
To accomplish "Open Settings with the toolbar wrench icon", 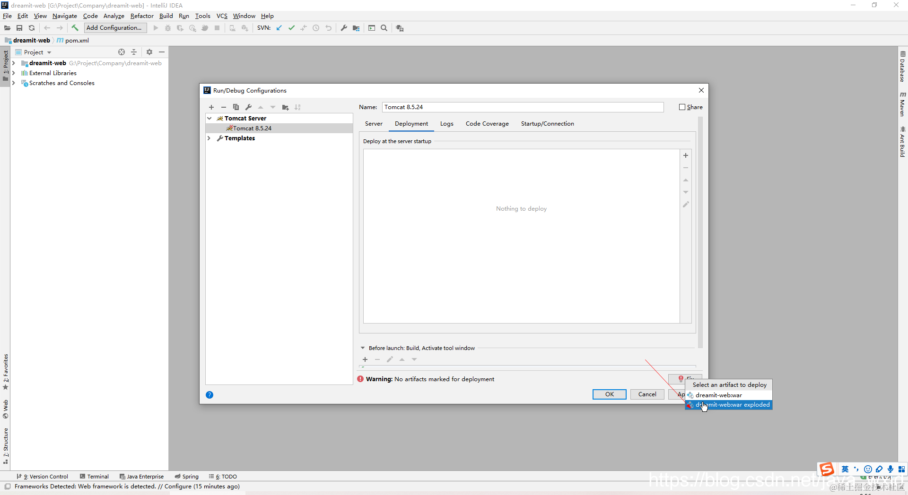I will tap(344, 28).
